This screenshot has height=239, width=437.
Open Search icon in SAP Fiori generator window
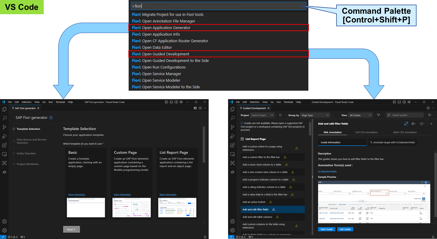point(4,118)
